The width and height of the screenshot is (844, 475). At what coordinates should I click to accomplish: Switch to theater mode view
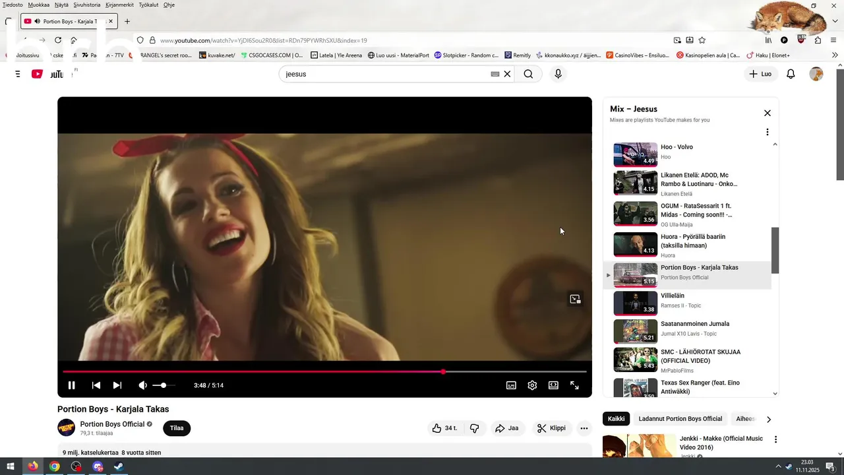point(553,385)
